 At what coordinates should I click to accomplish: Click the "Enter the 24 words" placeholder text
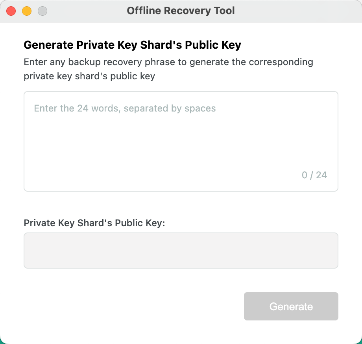coord(125,108)
